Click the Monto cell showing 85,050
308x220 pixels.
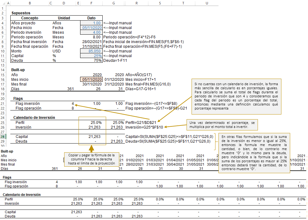click(x=91, y=51)
